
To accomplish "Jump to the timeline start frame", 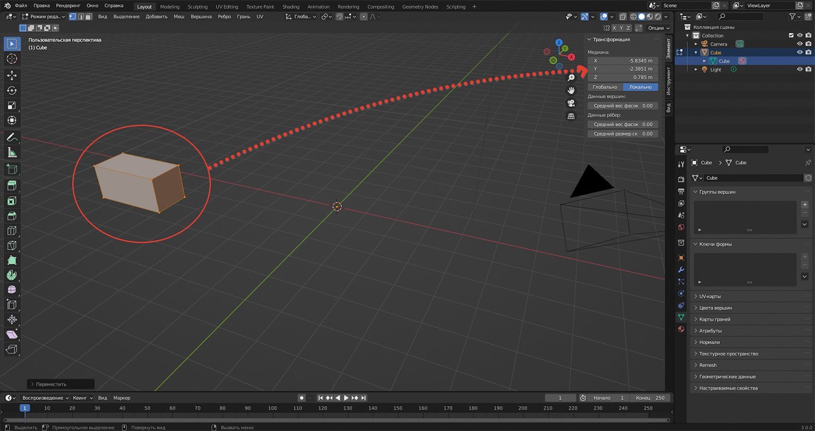I will click(320, 398).
